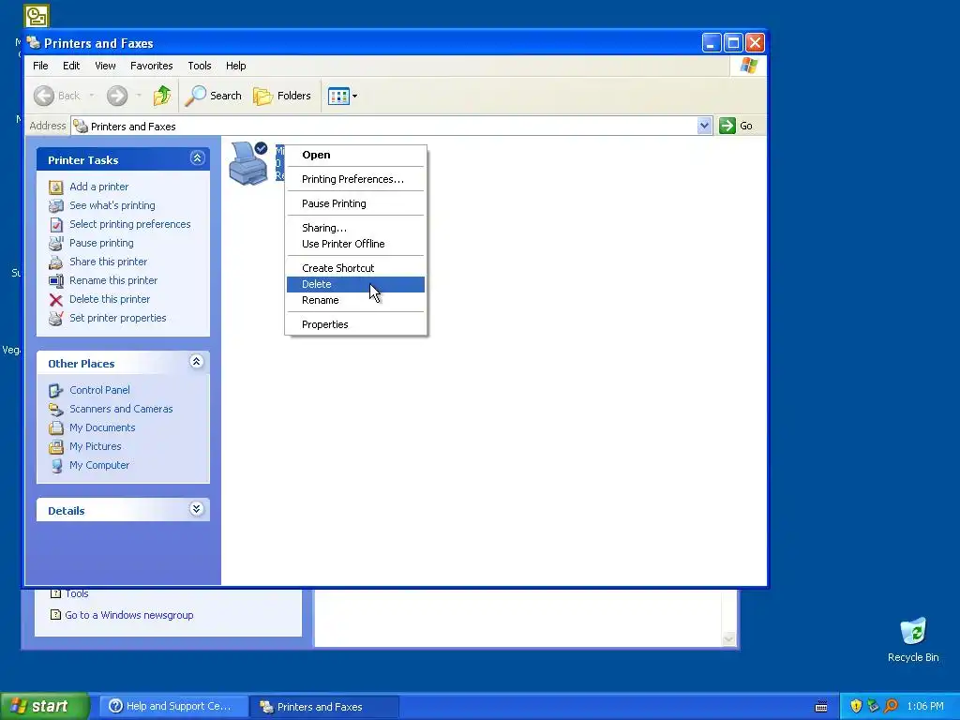This screenshot has width=960, height=720.
Task: Click the Set printer properties link
Action: (x=117, y=319)
